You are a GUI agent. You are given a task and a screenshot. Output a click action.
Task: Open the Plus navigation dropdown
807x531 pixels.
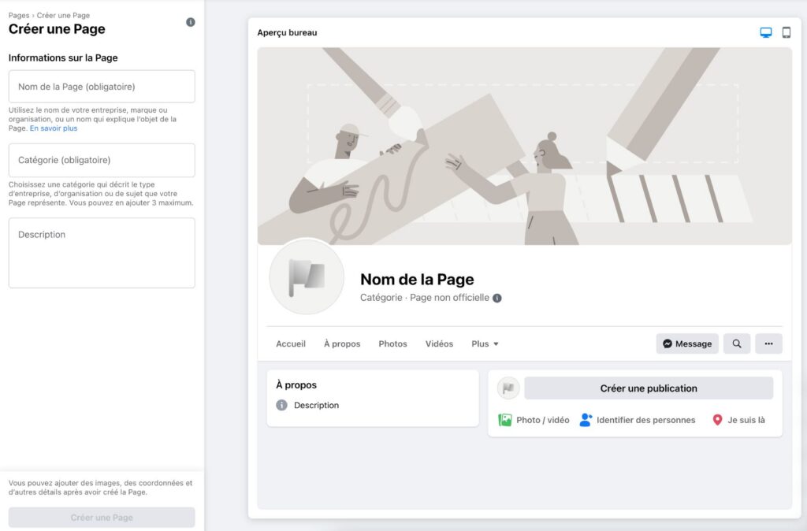point(485,343)
